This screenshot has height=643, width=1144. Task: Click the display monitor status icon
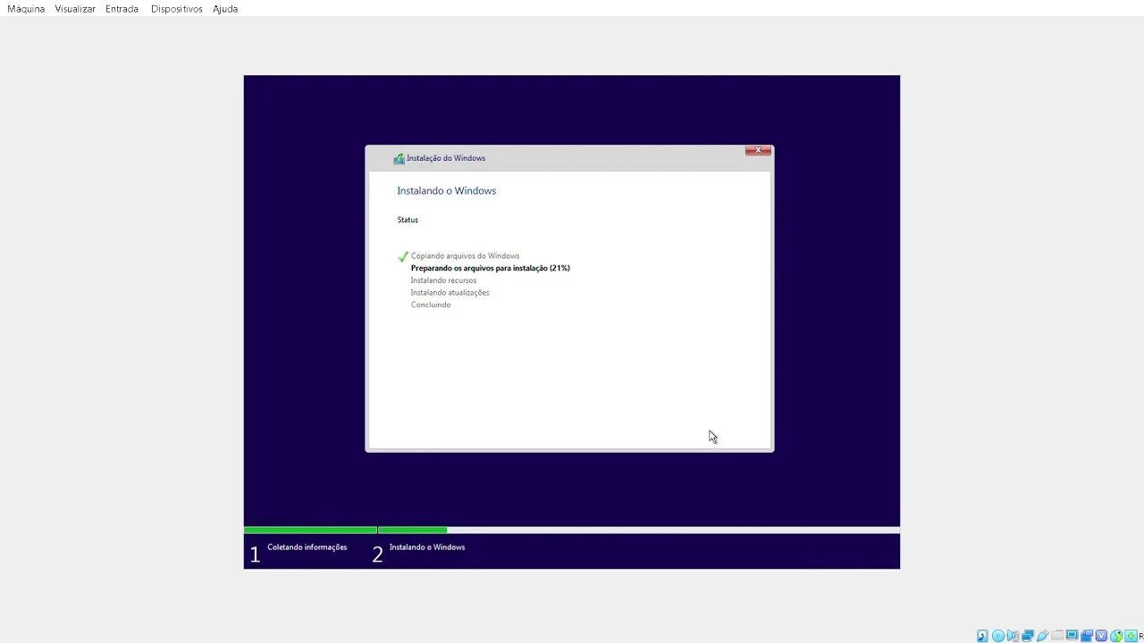pyautogui.click(x=1072, y=635)
